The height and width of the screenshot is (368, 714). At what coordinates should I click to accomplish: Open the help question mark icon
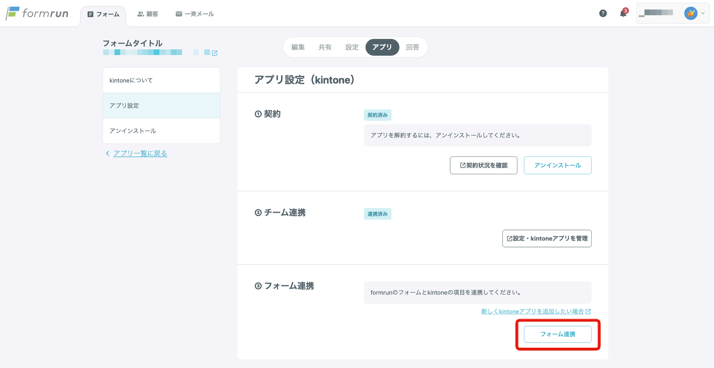coord(603,13)
